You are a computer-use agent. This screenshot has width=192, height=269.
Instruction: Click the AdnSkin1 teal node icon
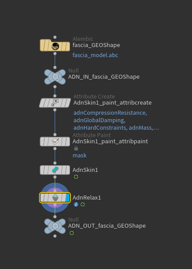(55, 170)
